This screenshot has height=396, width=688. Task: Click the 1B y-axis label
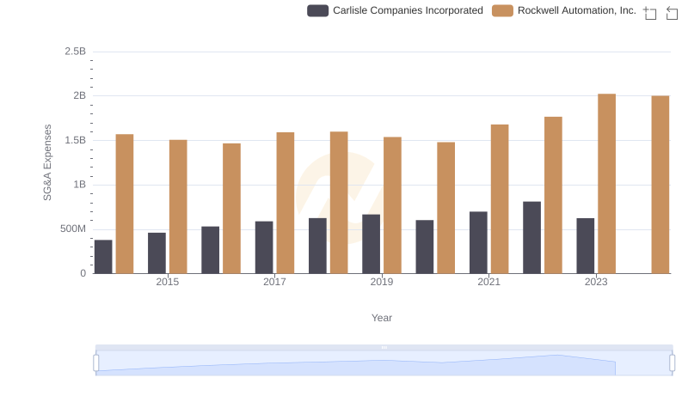click(79, 185)
